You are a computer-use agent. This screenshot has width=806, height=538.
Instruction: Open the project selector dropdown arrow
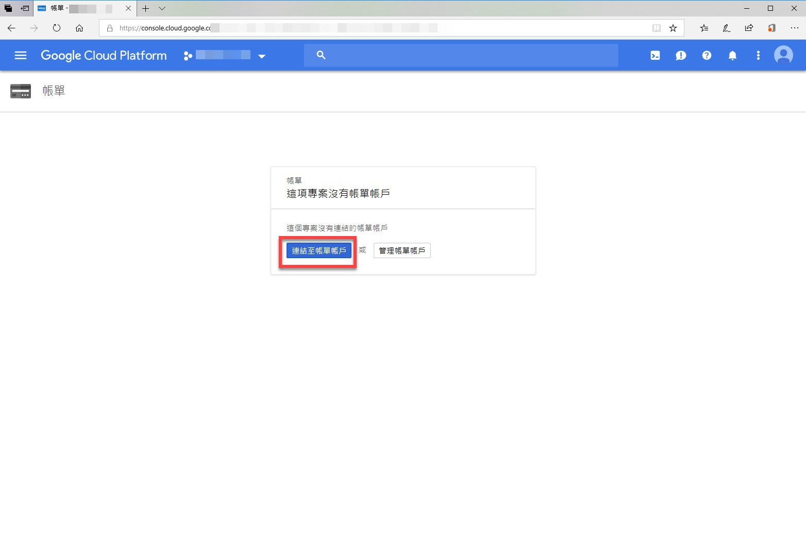coord(262,56)
